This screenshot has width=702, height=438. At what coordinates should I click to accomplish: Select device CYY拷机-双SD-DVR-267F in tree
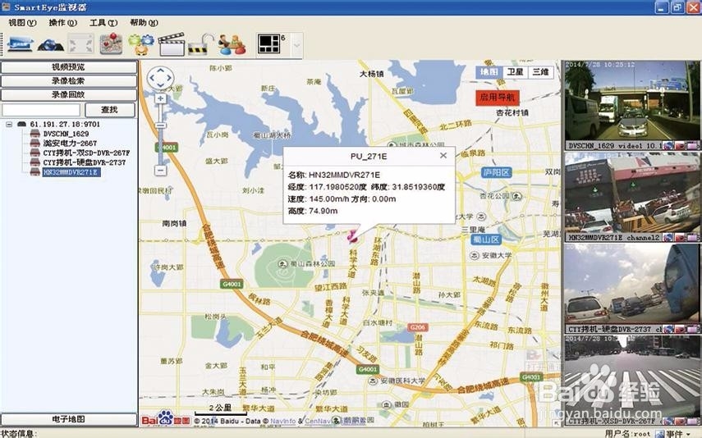point(86,153)
